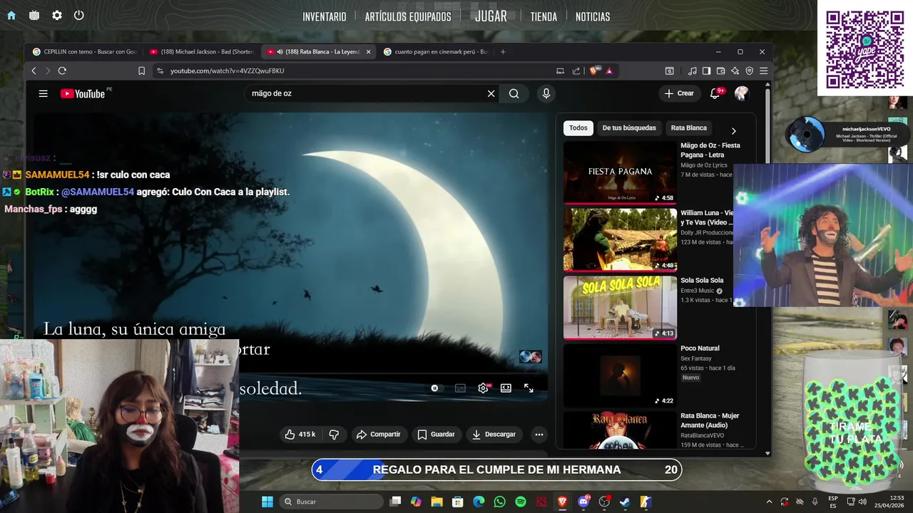Start voice search with the microphone
The image size is (913, 513).
tap(546, 93)
